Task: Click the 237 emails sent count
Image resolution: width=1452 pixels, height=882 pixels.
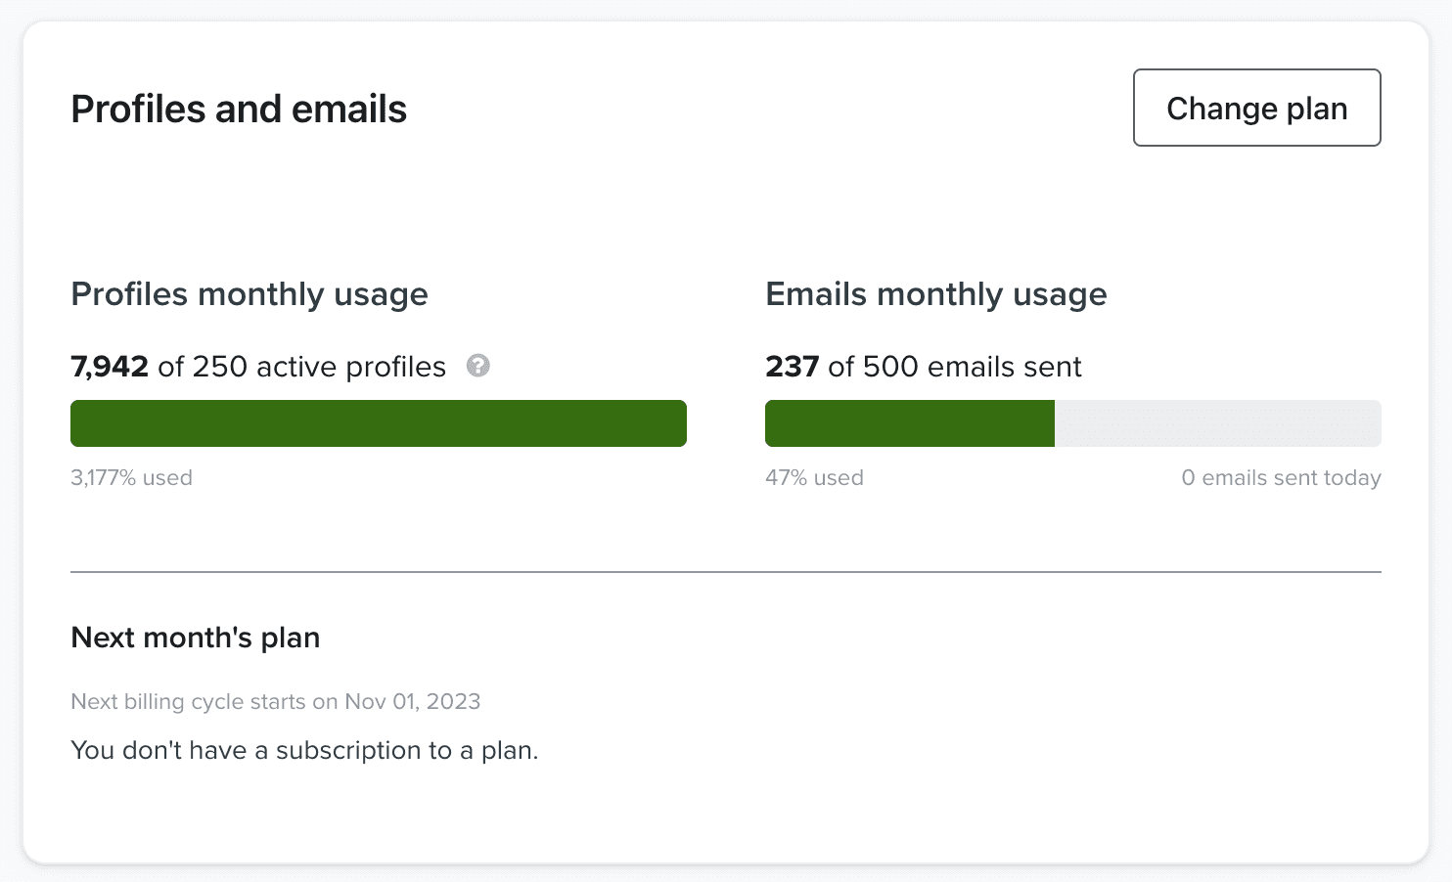Action: [791, 366]
